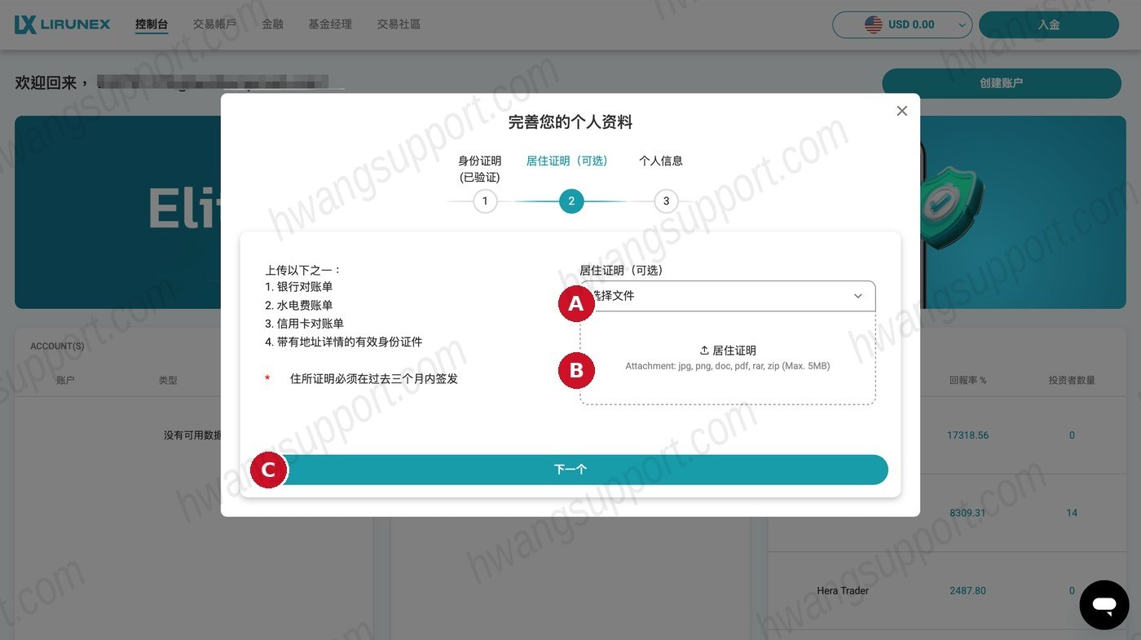This screenshot has width=1141, height=640.
Task: Click the 下一个 next button
Action: [570, 470]
